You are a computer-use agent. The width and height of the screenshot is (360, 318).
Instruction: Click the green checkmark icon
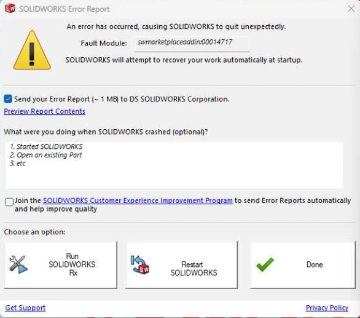[265, 264]
